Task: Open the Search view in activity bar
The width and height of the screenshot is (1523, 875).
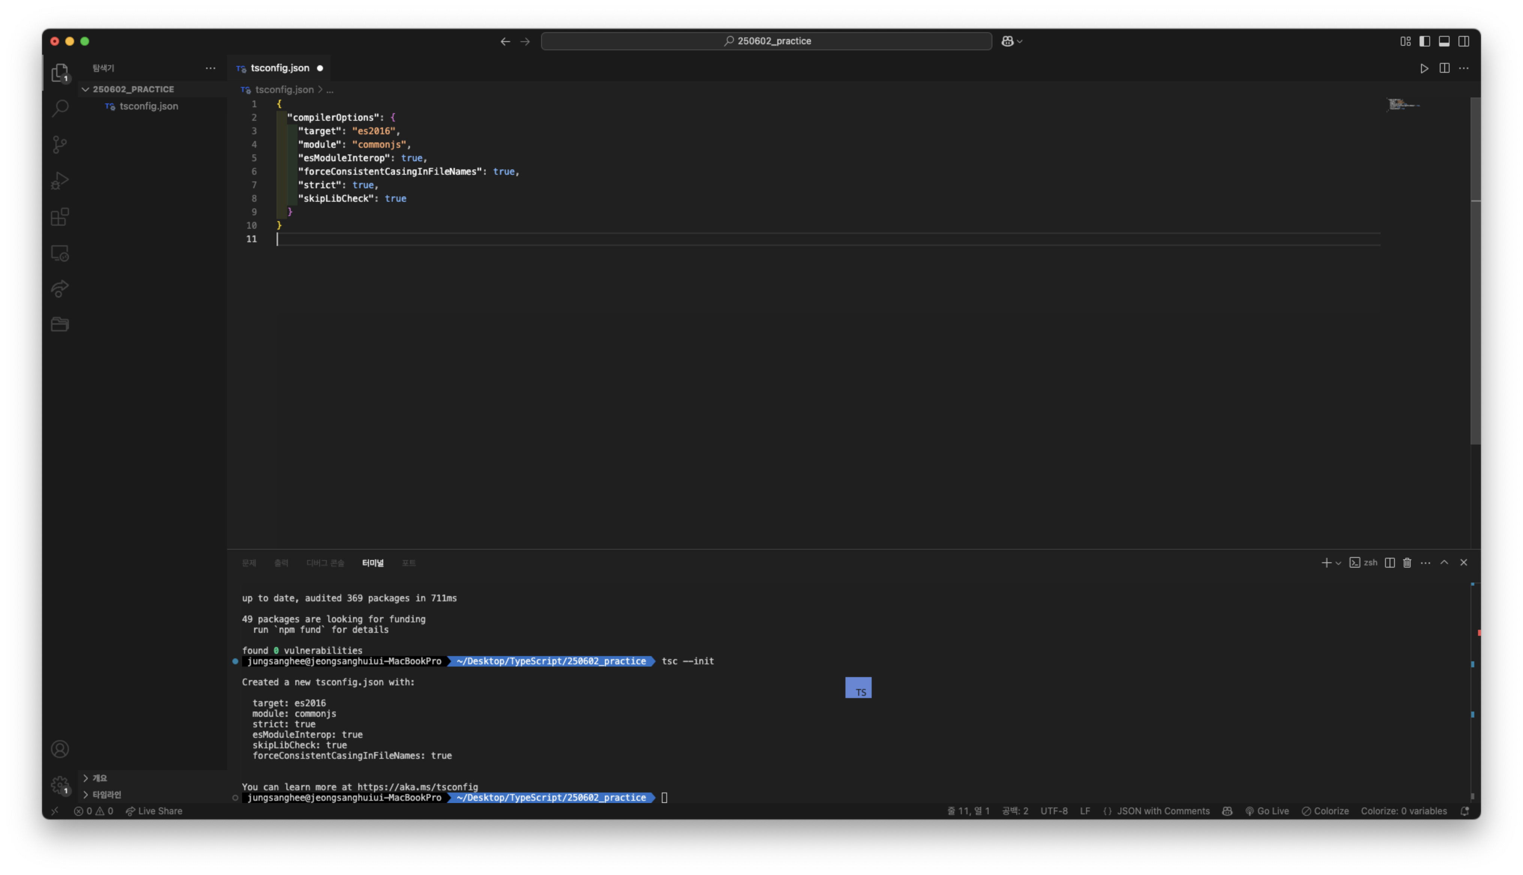Action: 60,108
